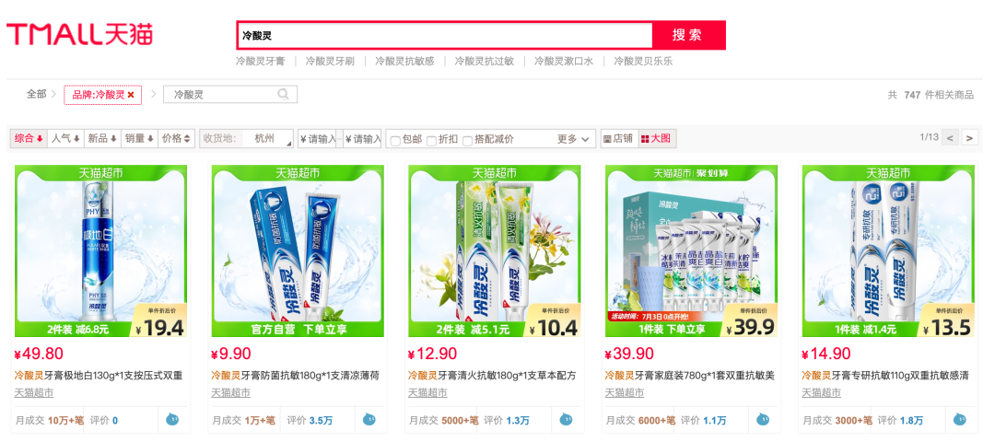
Task: Open the 家庭装780g toothpaste product image
Action: [692, 251]
